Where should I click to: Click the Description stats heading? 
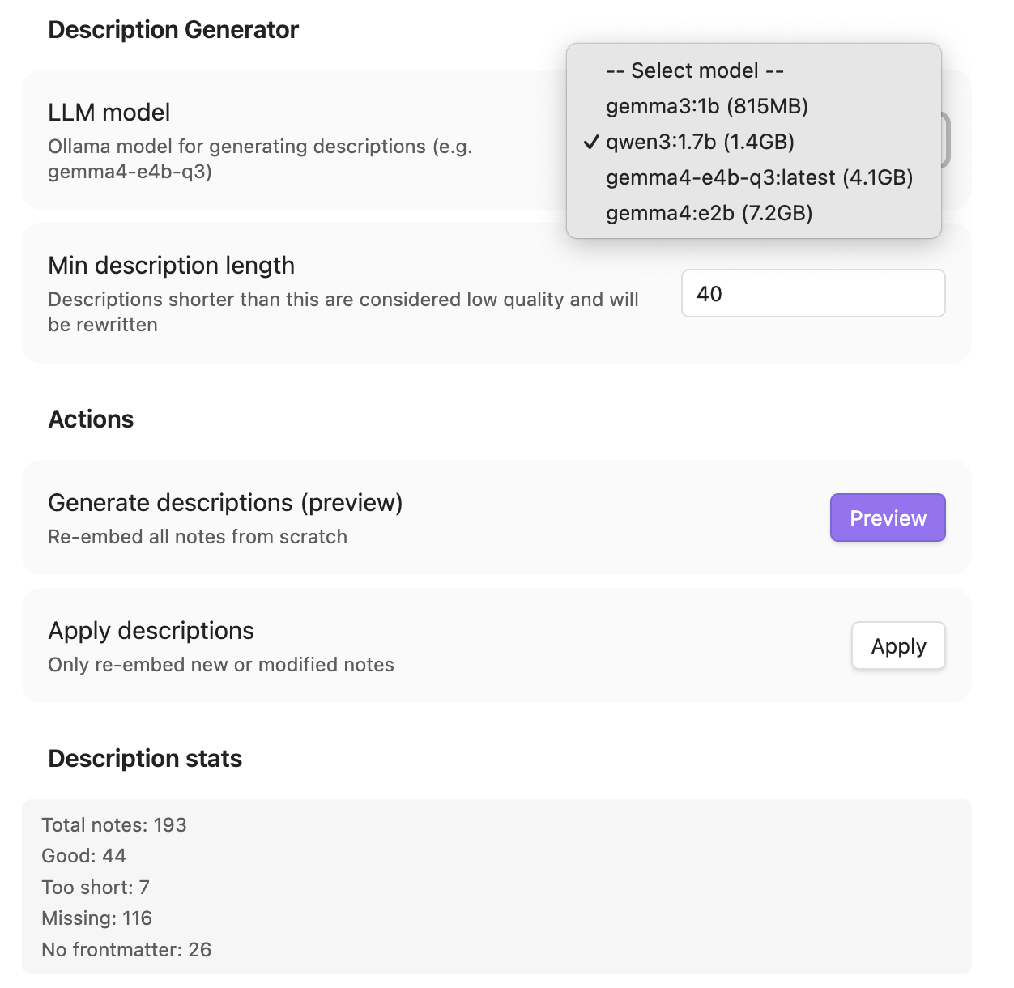[x=145, y=759]
